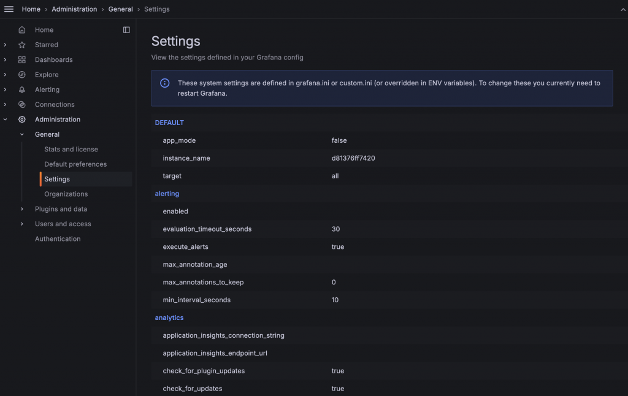628x396 pixels.
Task: Open Stats and license page
Action: coord(71,150)
